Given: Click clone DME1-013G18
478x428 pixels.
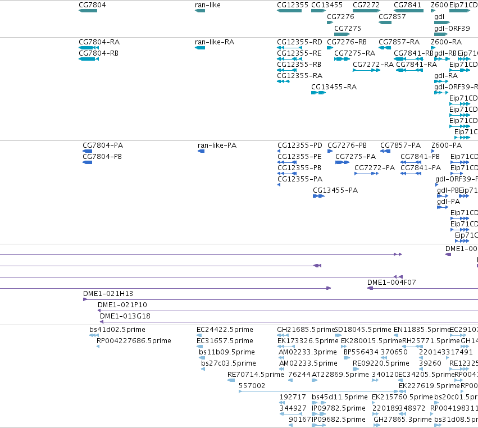Looking at the screenshot, I should [x=125, y=316].
